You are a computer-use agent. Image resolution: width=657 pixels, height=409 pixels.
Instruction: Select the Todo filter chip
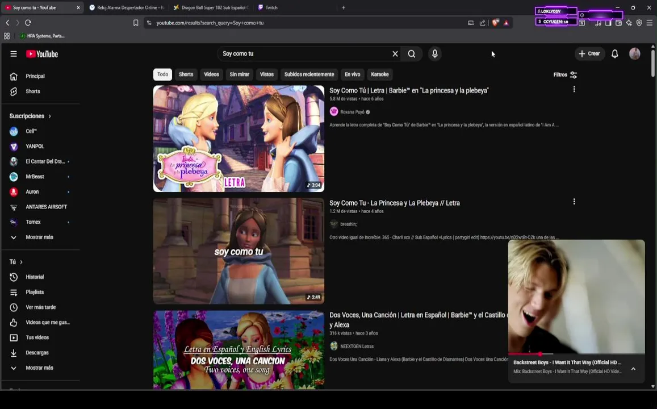[x=162, y=74]
